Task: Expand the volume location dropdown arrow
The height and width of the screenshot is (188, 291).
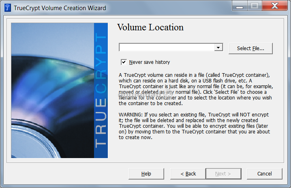Action: [x=218, y=48]
